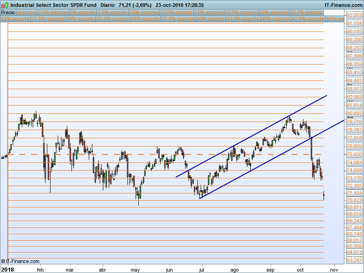Image resolution: width=364 pixels, height=273 pixels.
Task: Click the oct marker on time axis
Action: (x=300, y=270)
